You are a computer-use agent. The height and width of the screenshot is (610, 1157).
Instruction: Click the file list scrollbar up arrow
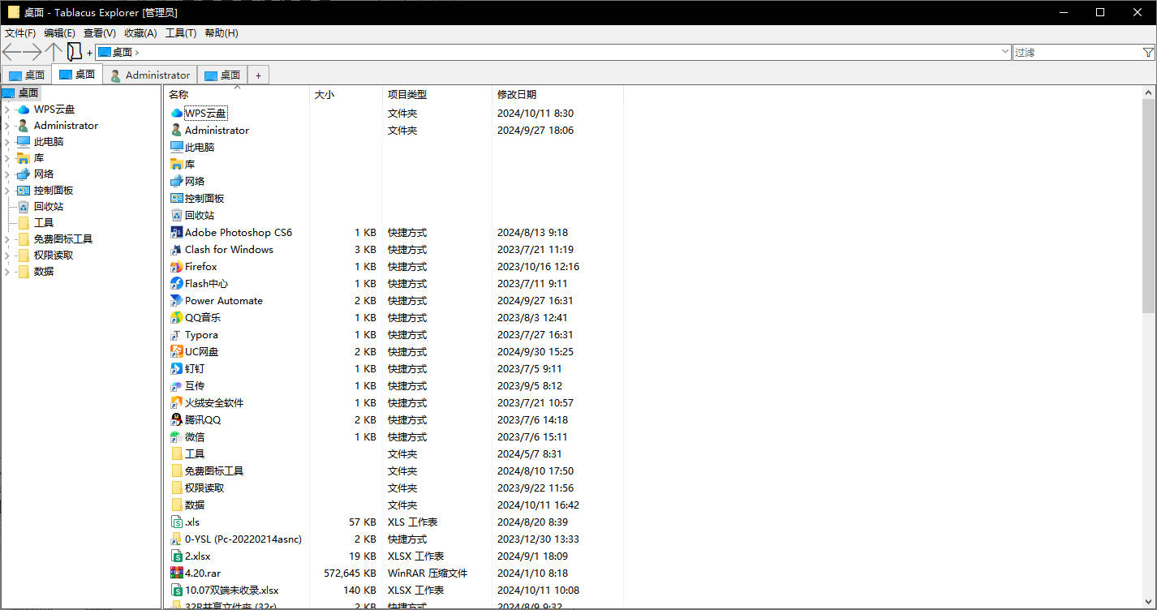pos(1149,92)
